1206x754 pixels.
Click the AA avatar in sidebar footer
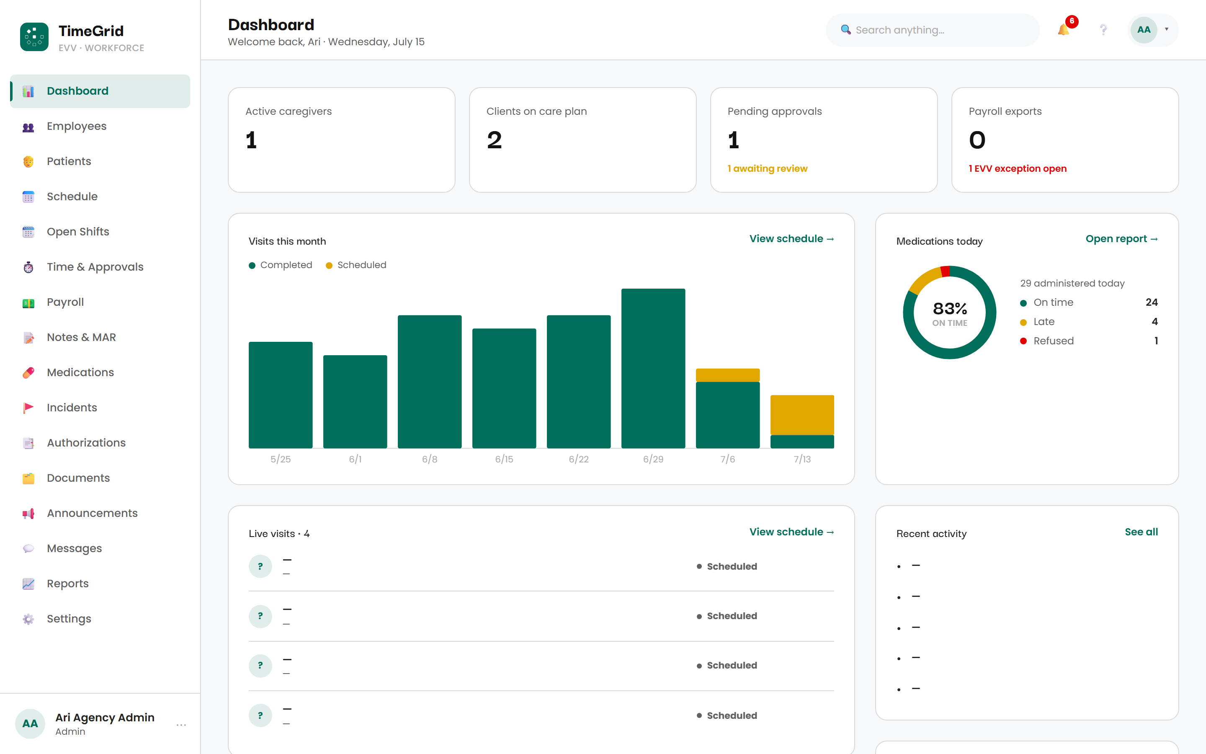click(30, 723)
